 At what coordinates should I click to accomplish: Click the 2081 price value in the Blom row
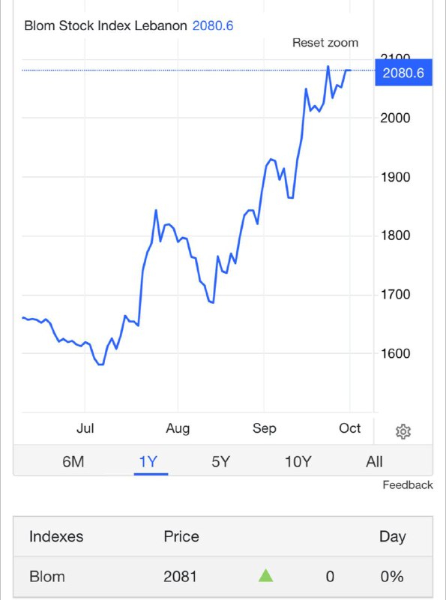pyautogui.click(x=180, y=576)
